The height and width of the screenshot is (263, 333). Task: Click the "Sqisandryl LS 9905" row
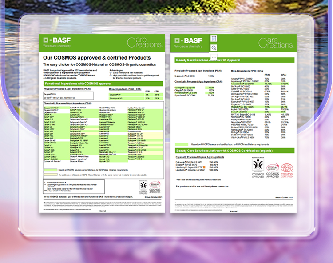(x=194, y=76)
